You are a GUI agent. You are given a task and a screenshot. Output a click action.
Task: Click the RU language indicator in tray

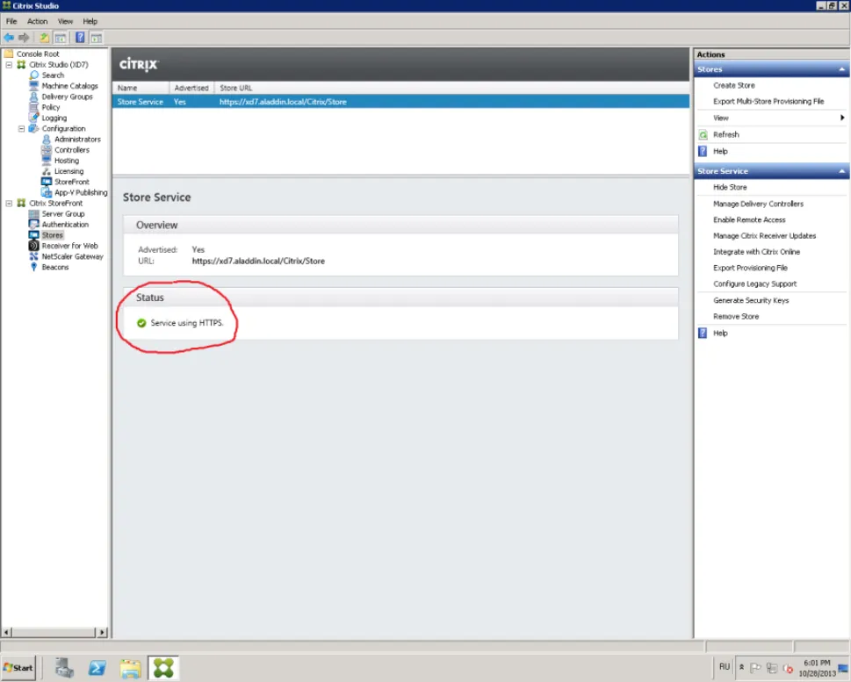[725, 667]
